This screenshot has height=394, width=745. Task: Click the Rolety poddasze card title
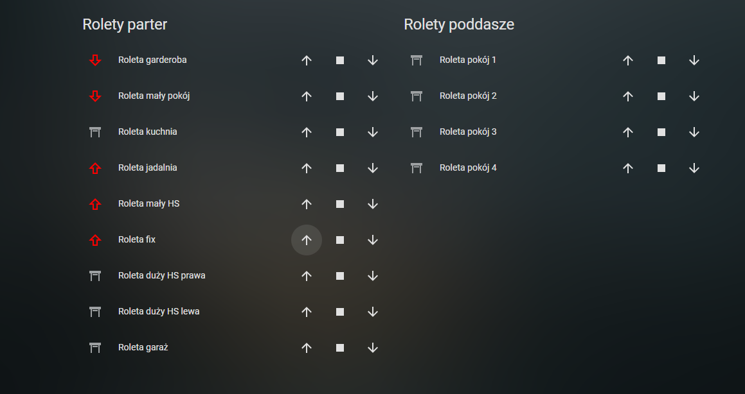point(459,24)
